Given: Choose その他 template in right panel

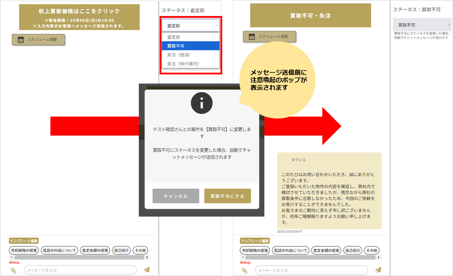Looking at the screenshot, I should (x=372, y=250).
